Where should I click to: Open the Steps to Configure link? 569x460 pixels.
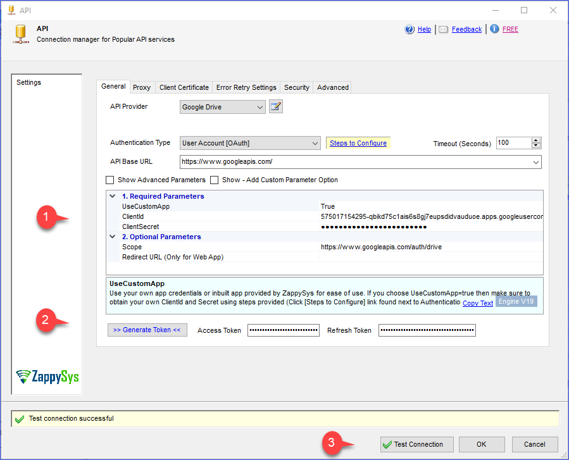(x=358, y=143)
